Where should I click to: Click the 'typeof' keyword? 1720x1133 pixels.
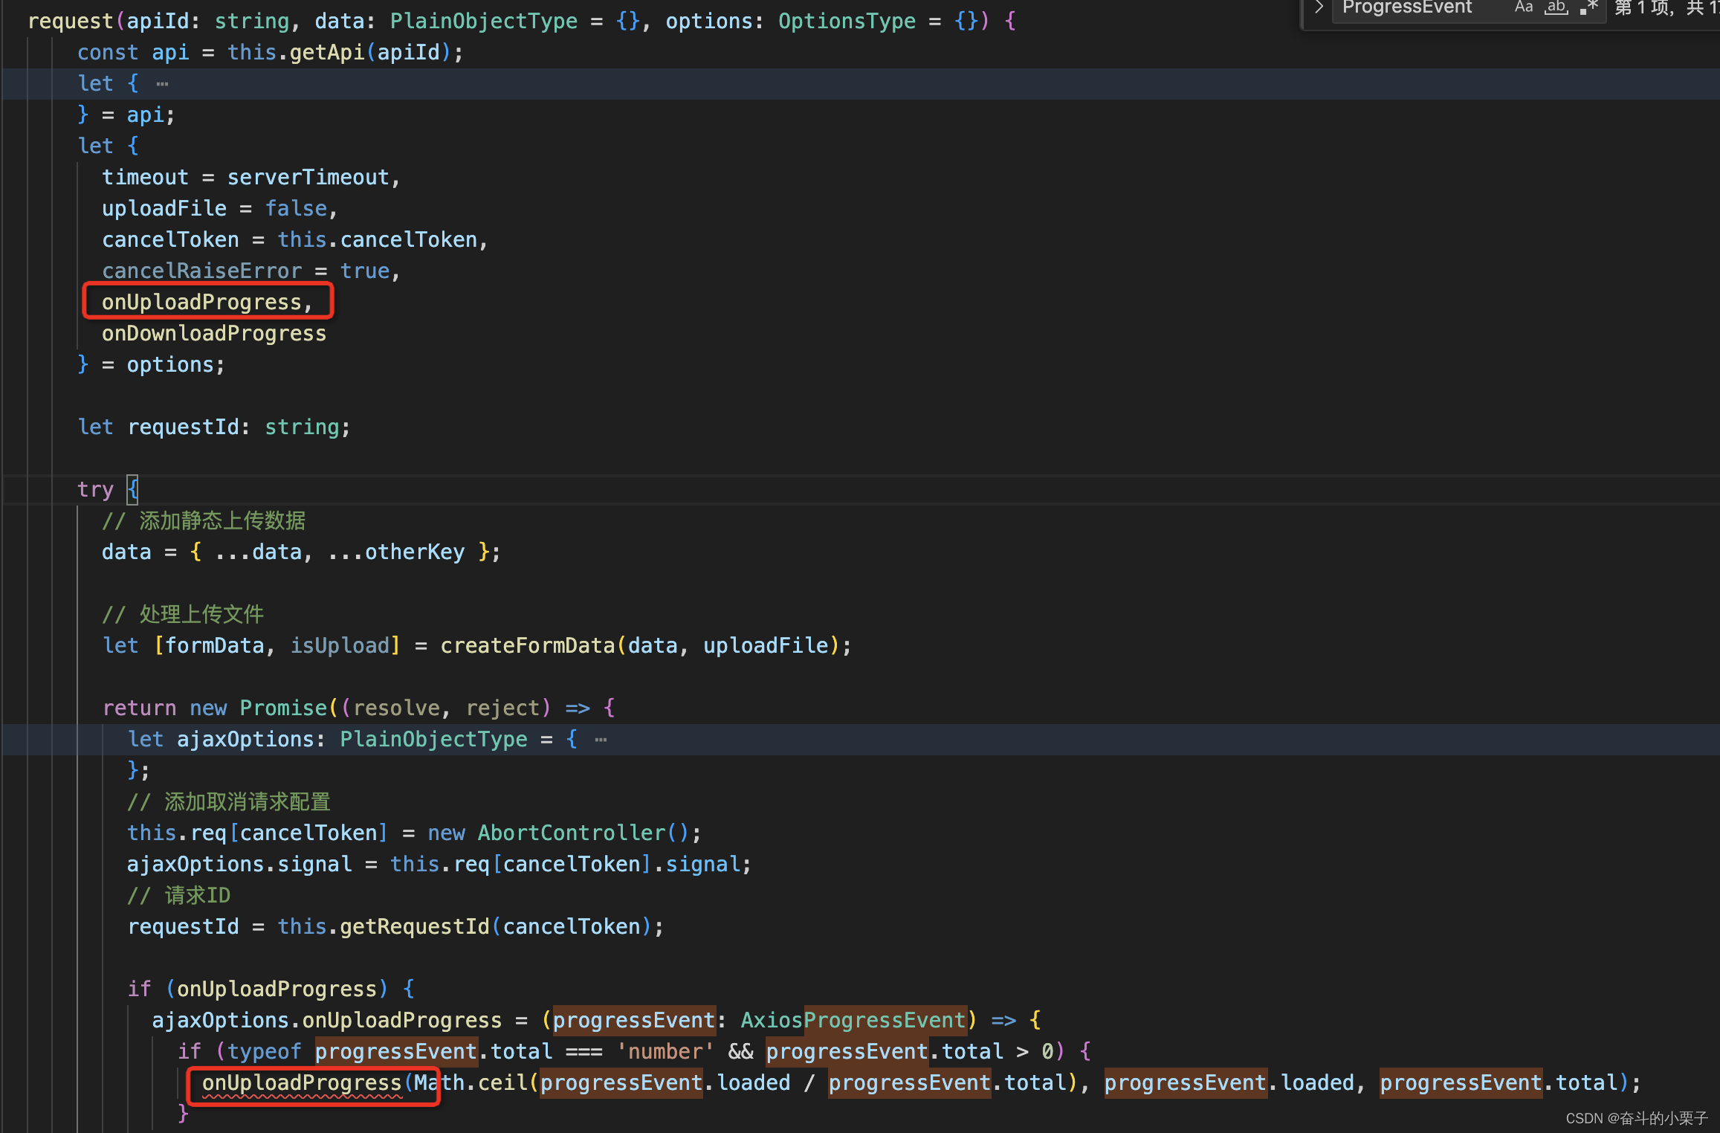[265, 1052]
